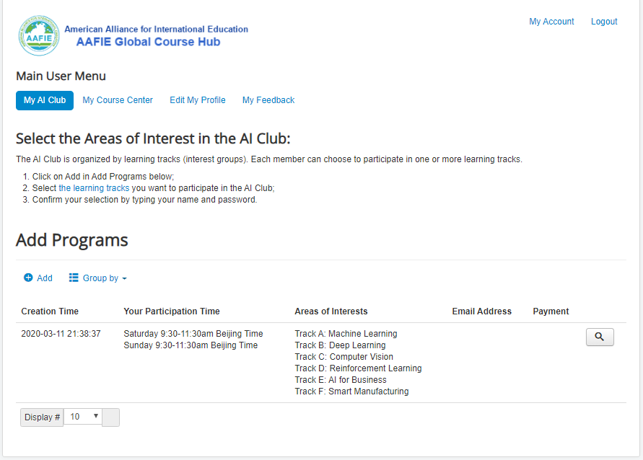The width and height of the screenshot is (643, 460).
Task: Click the blue plus Add icon
Action: 28,278
